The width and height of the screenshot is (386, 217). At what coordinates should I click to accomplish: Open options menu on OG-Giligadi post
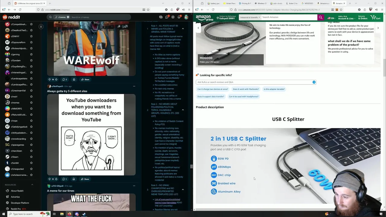[x=134, y=186]
